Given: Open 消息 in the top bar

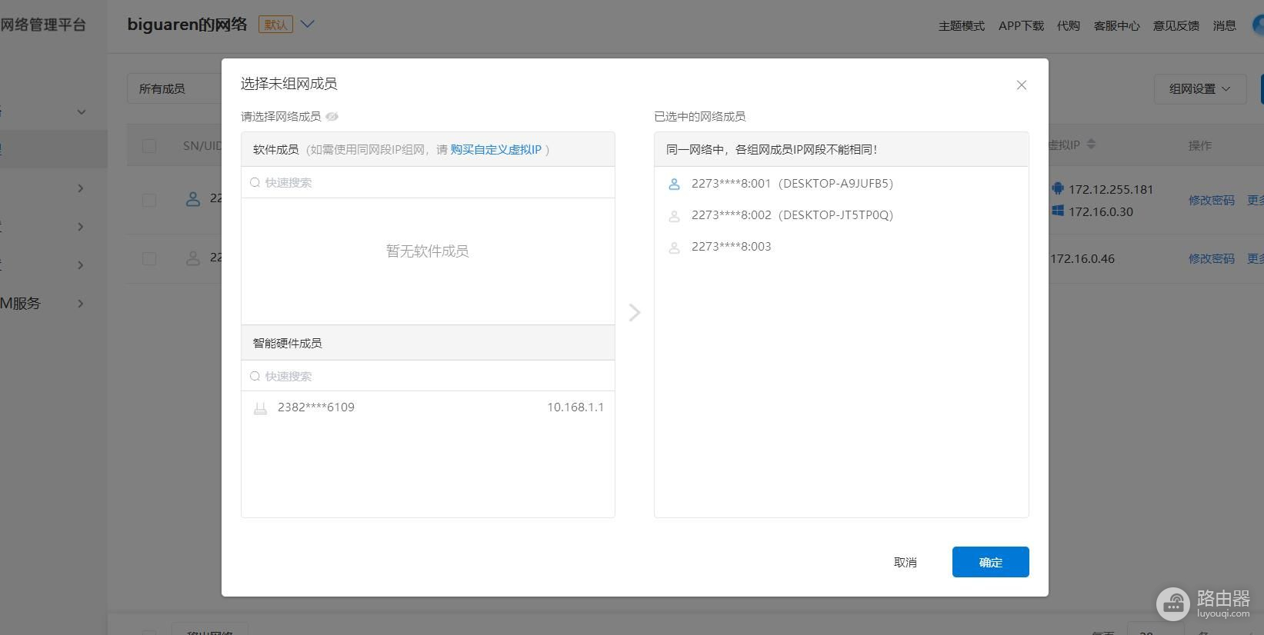Looking at the screenshot, I should pyautogui.click(x=1224, y=26).
